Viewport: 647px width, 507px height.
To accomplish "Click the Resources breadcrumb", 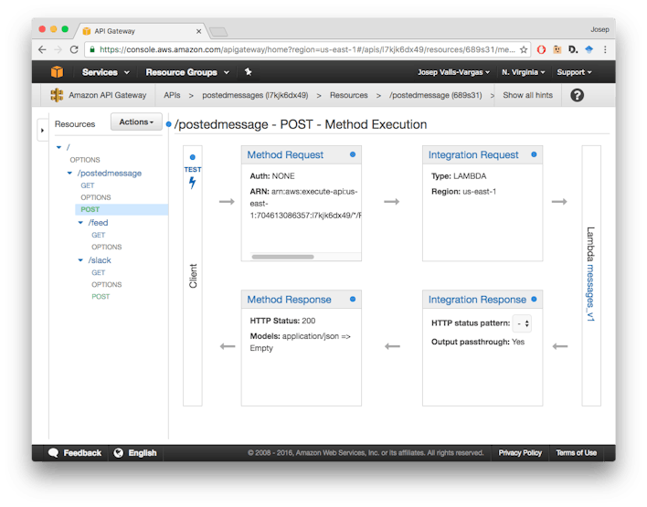I will pos(349,95).
